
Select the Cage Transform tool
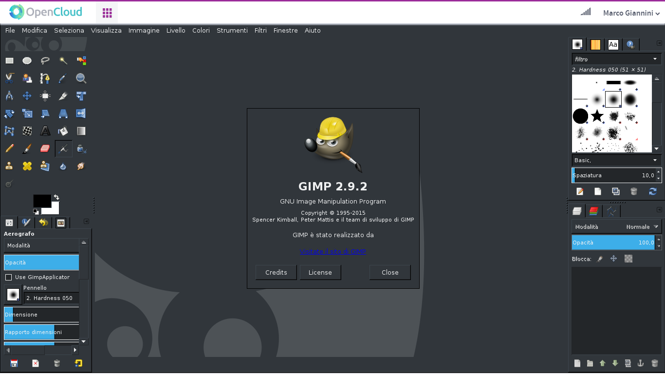coord(9,131)
